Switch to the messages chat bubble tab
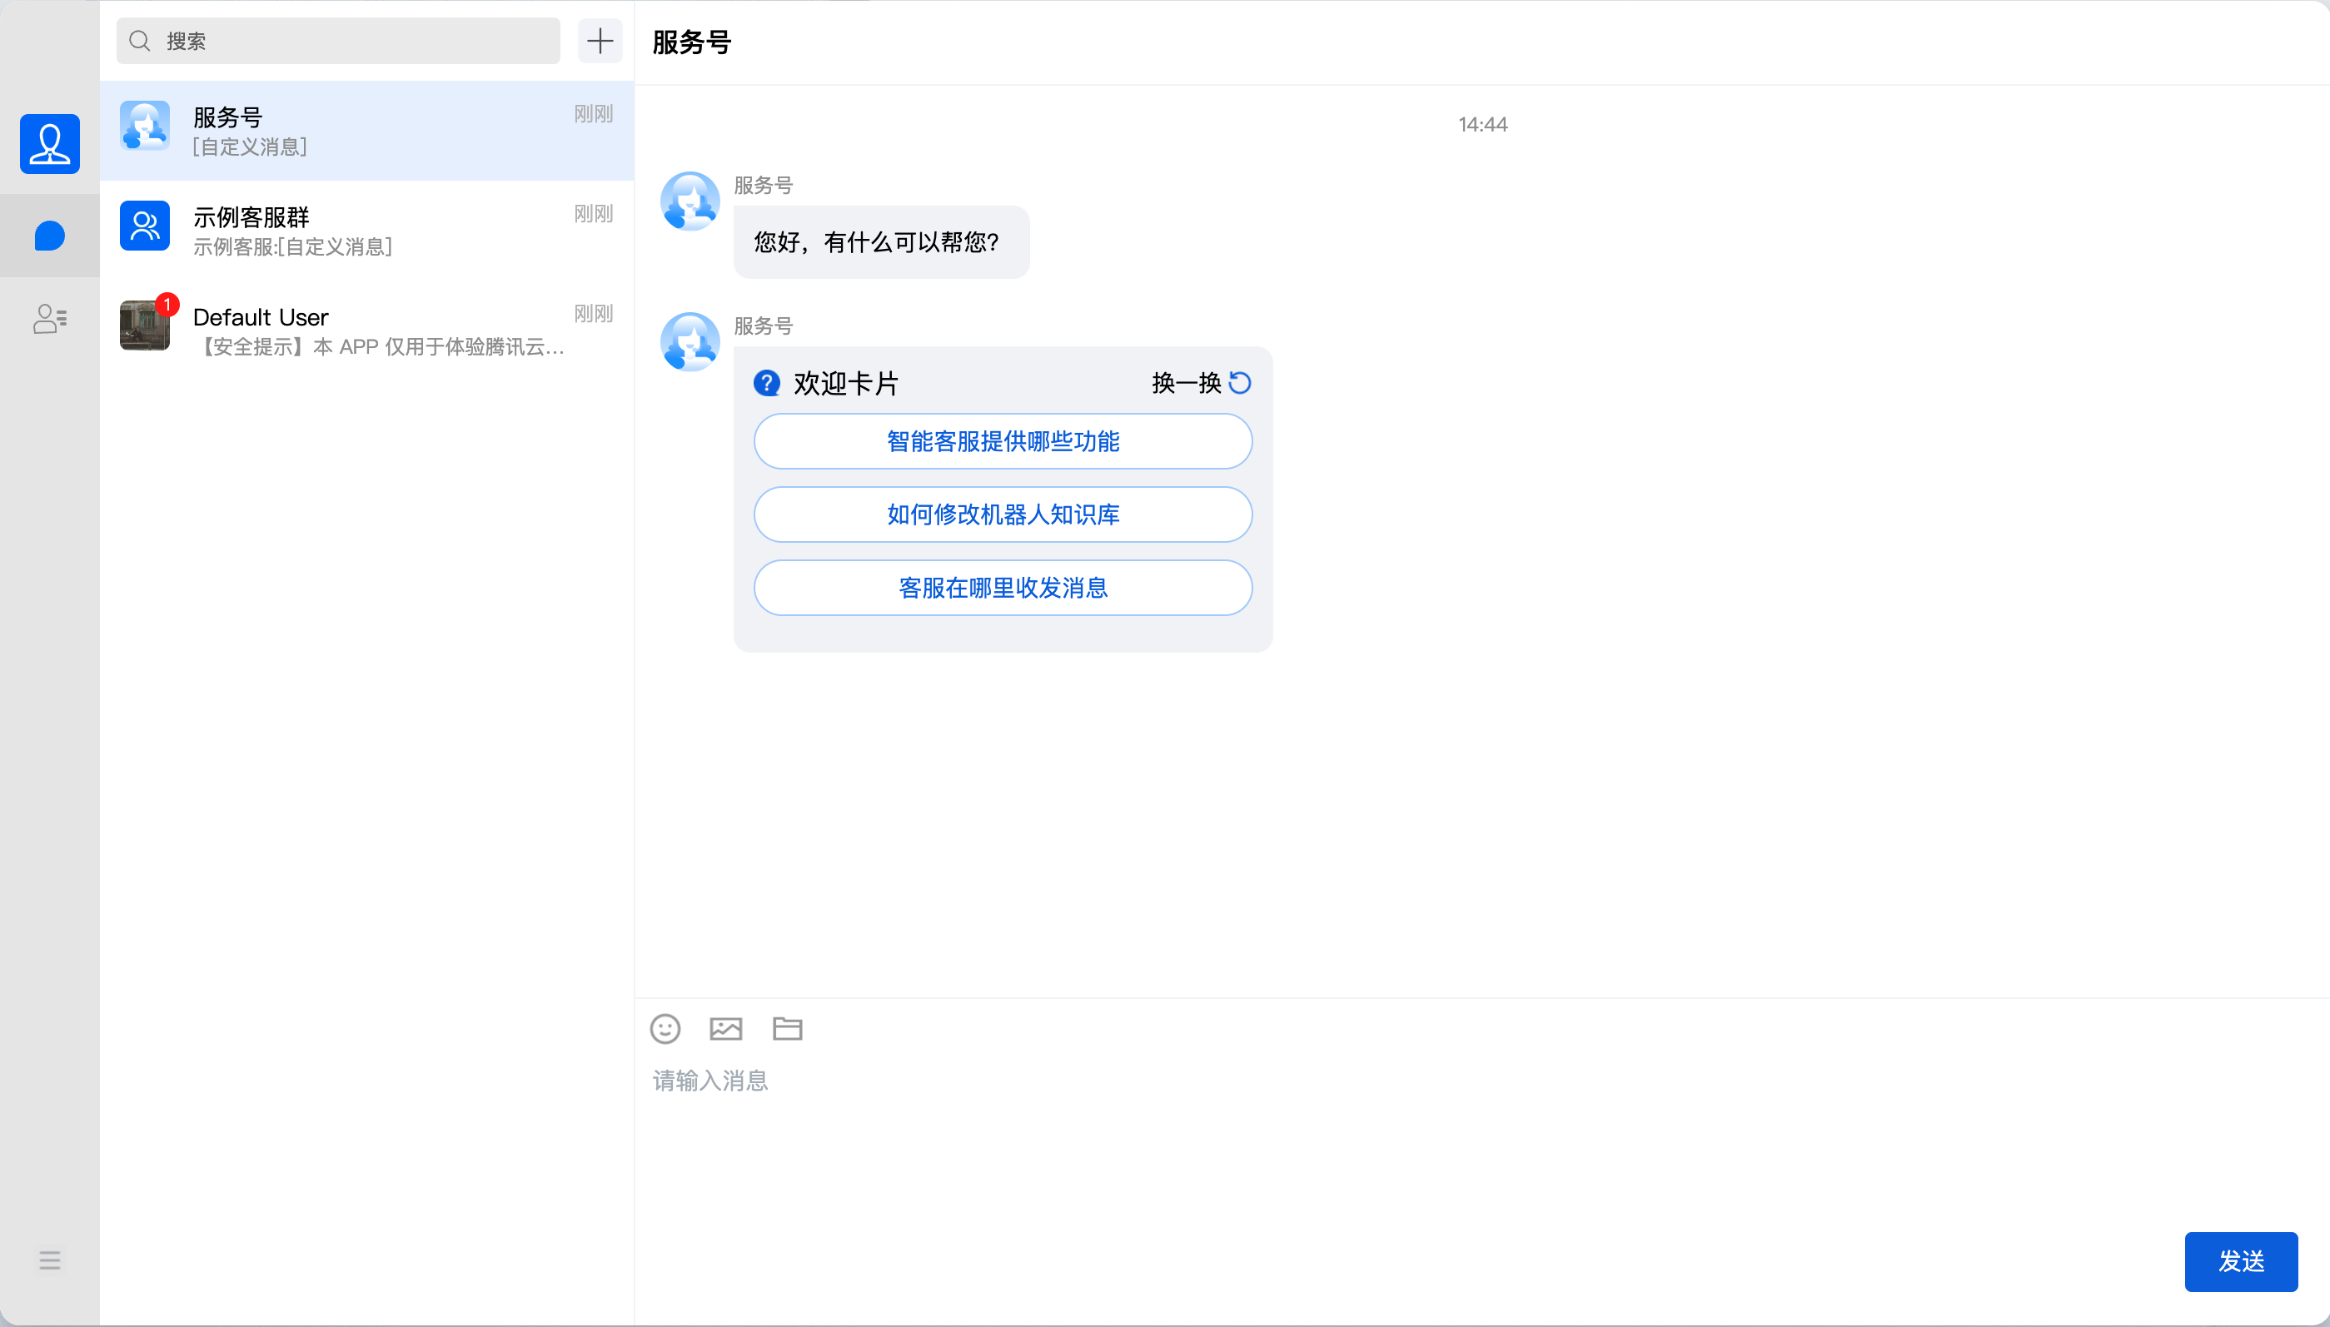The height and width of the screenshot is (1327, 2330). (x=49, y=235)
